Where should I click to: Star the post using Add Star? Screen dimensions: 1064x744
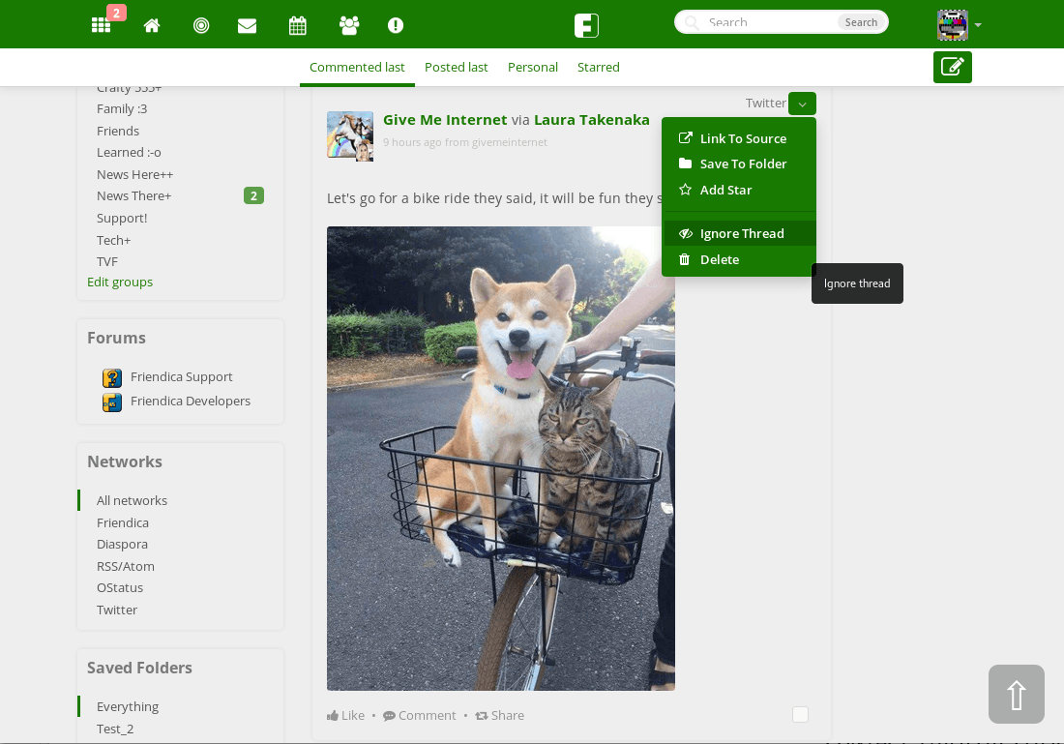pos(725,190)
